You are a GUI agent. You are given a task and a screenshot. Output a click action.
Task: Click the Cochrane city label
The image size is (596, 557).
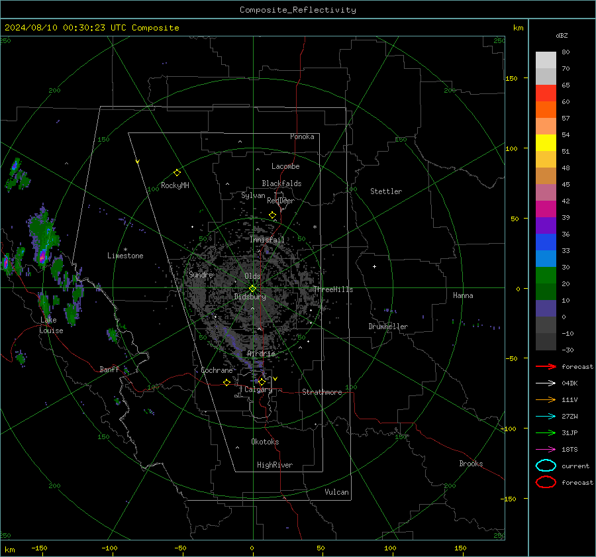[217, 370]
